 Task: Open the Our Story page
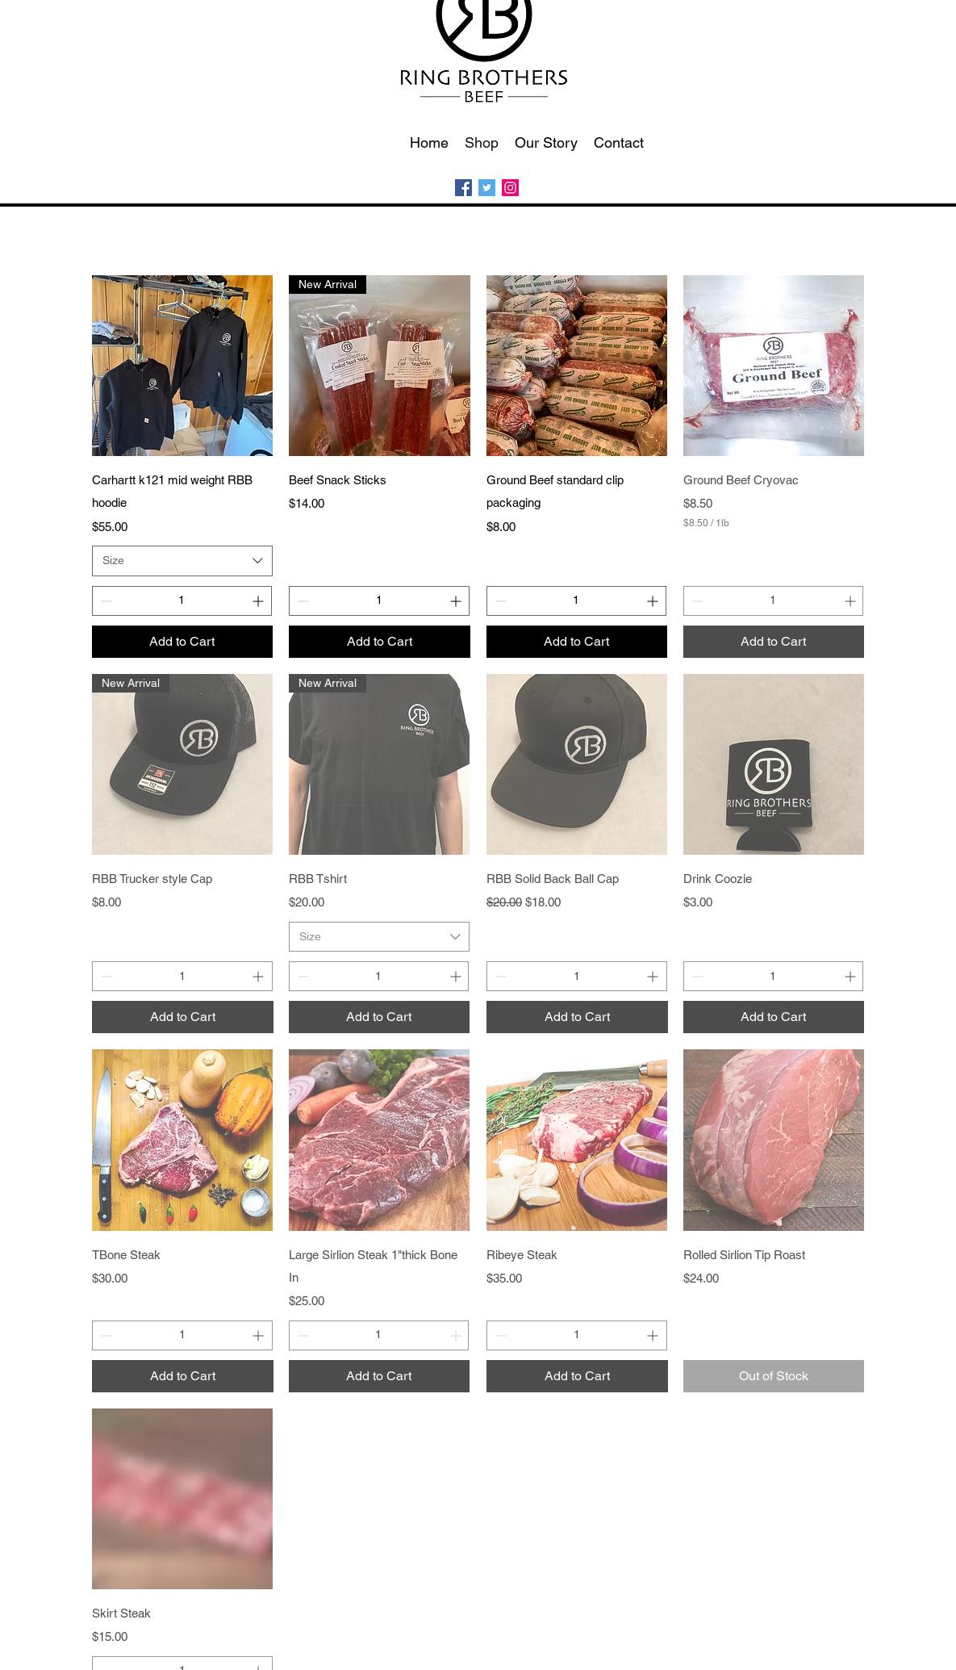point(546,143)
